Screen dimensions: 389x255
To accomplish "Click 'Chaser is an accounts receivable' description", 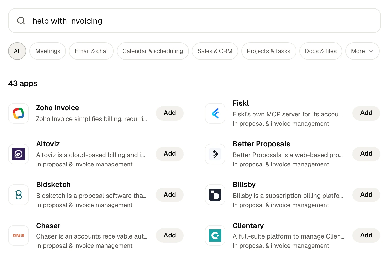I will pyautogui.click(x=92, y=236).
